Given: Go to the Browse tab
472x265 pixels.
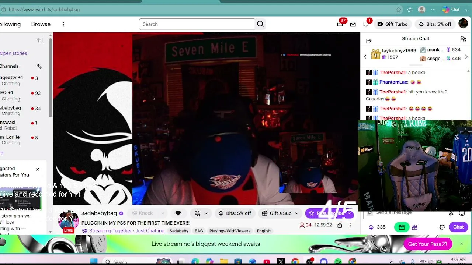Looking at the screenshot, I should [x=41, y=24].
